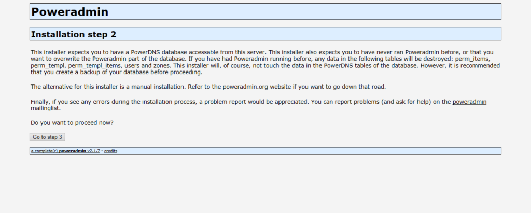Click the 'Do you want to proceed now?' text
This screenshot has width=531, height=213.
coord(72,123)
